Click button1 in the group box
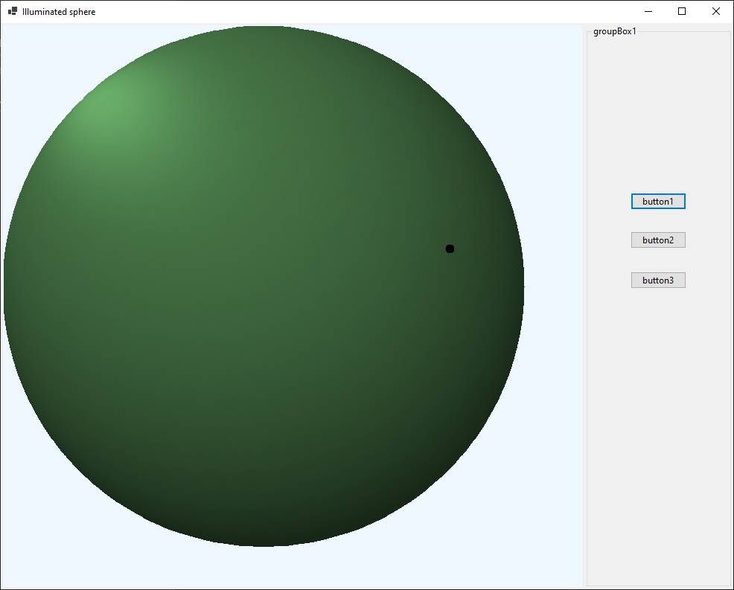The width and height of the screenshot is (734, 590). (x=658, y=202)
